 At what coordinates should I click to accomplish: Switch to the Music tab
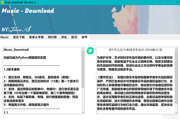4,37
